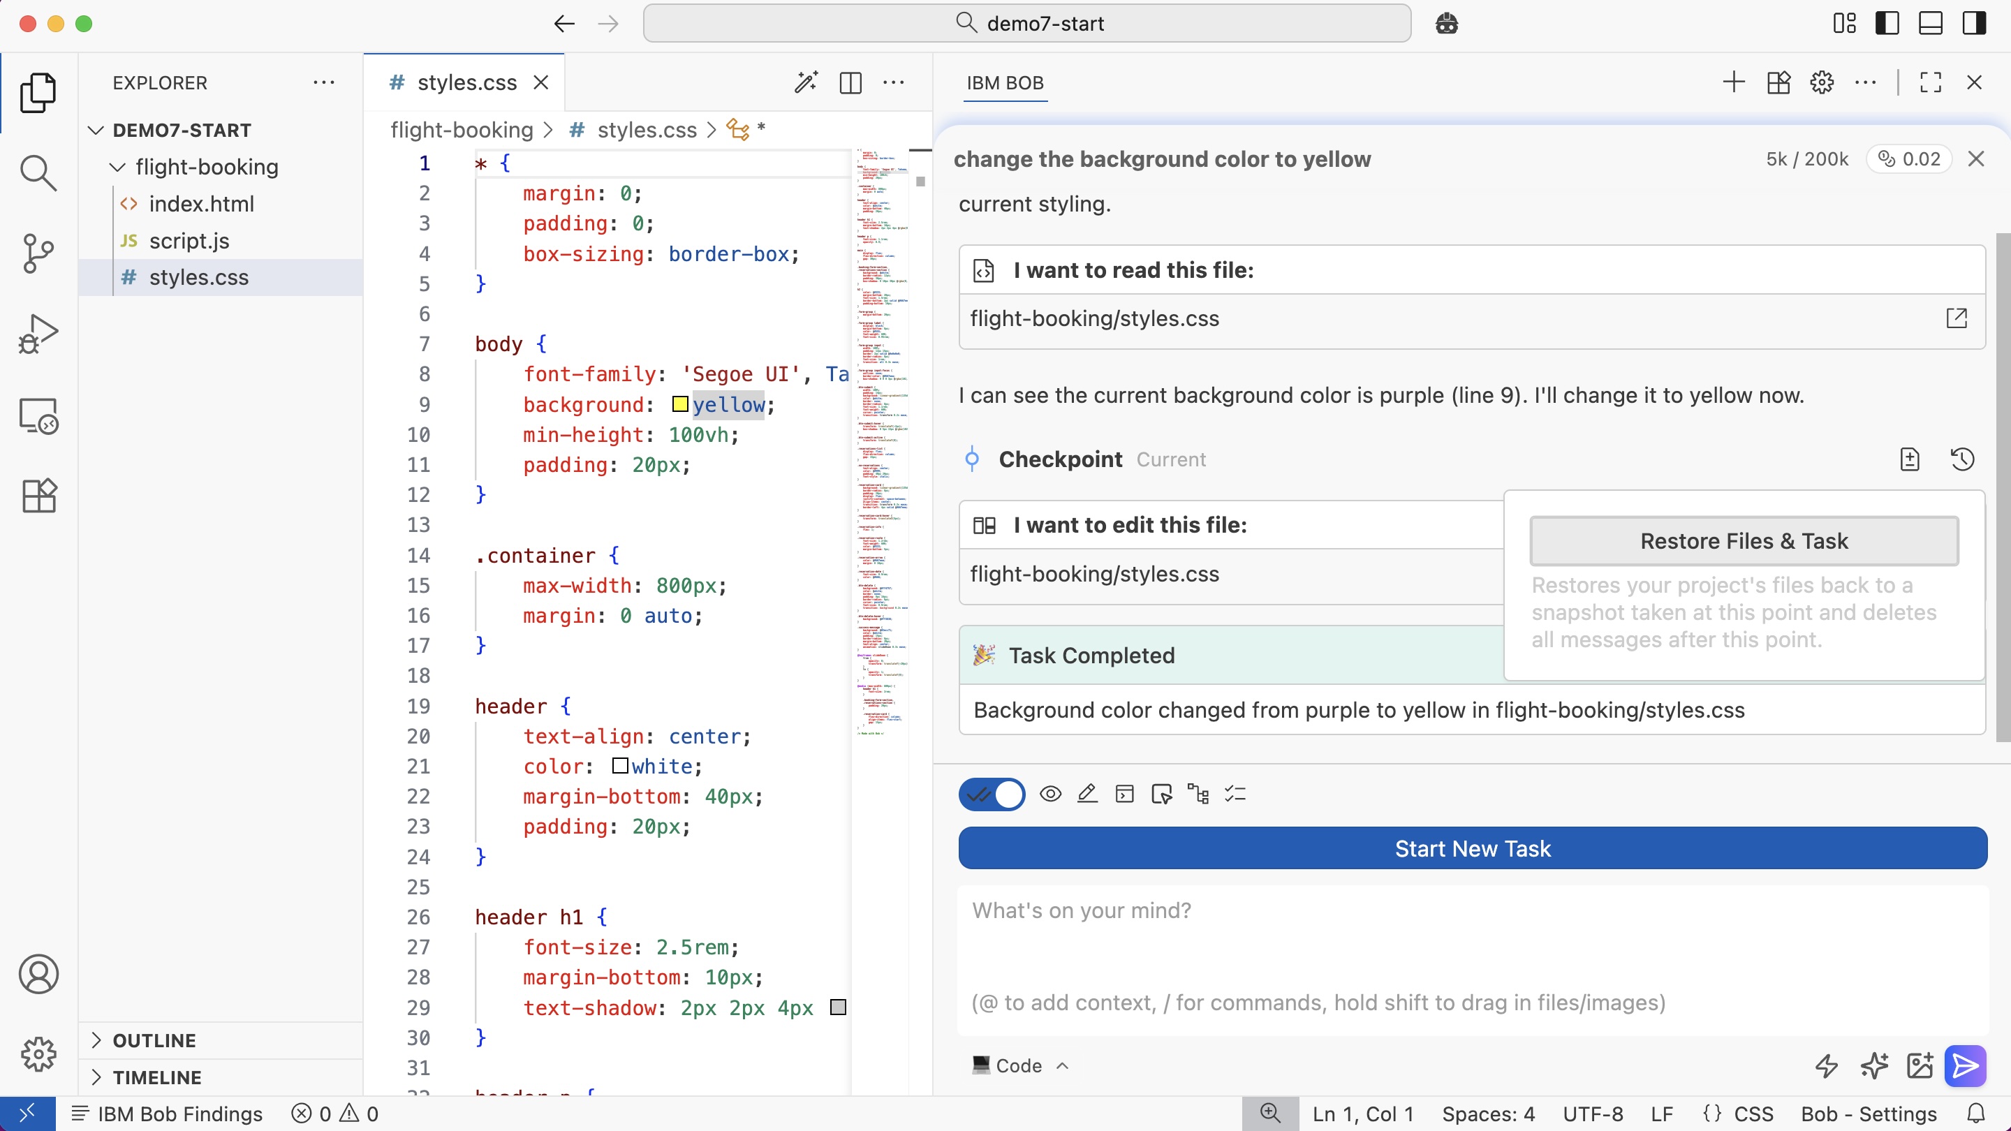2011x1131 pixels.
Task: Open the Extensions sidebar icon
Action: pyautogui.click(x=38, y=496)
